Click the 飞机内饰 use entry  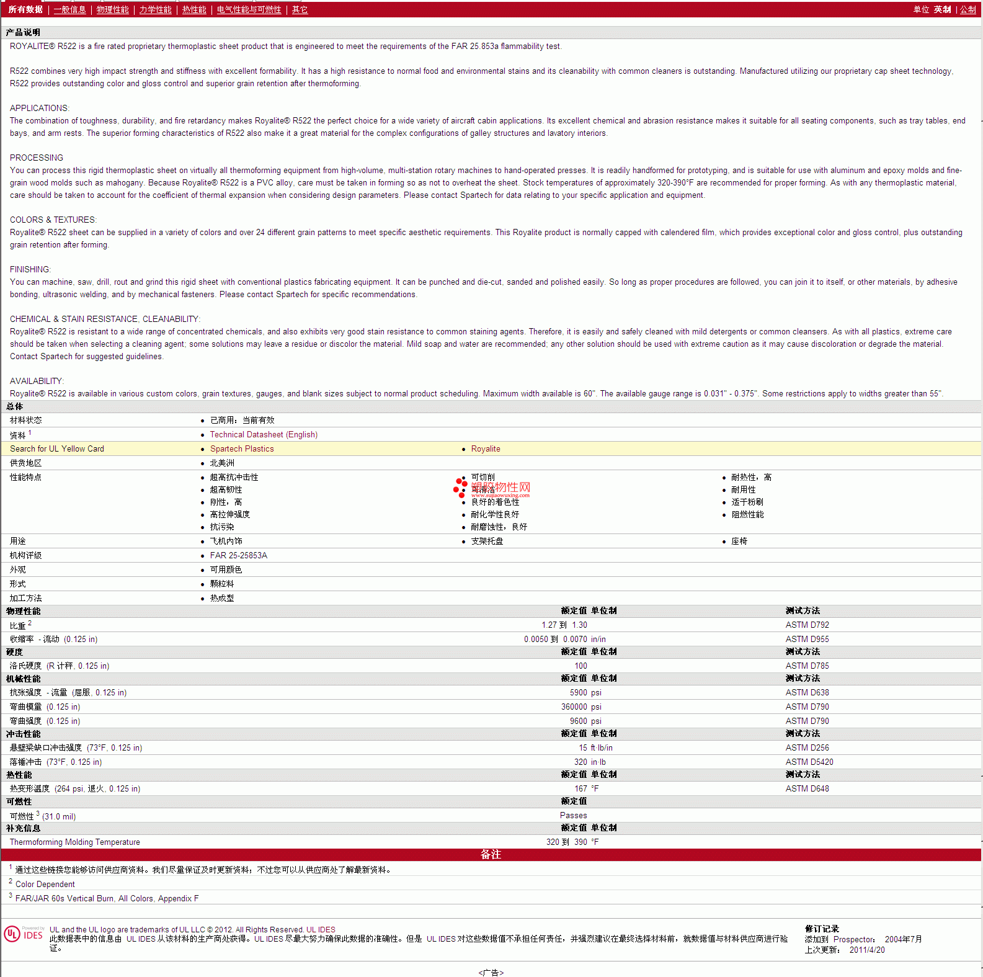226,542
